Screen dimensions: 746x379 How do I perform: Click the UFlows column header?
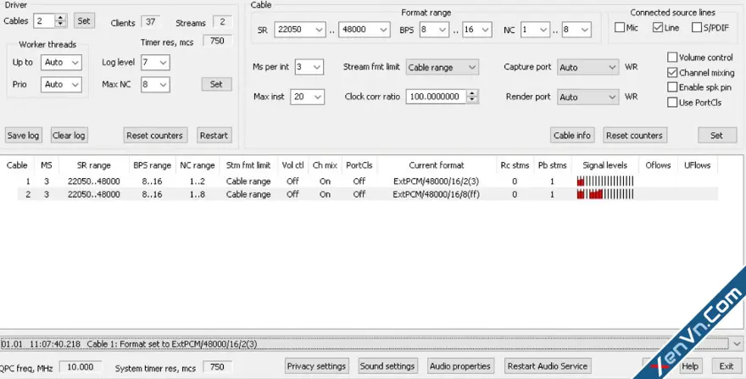coord(698,165)
